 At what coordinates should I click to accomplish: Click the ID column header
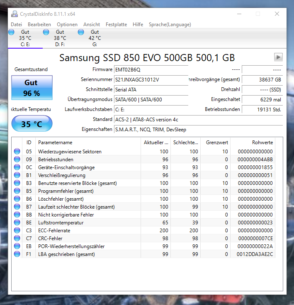[29, 143]
